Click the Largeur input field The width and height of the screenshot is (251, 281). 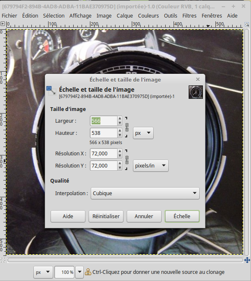pos(104,121)
